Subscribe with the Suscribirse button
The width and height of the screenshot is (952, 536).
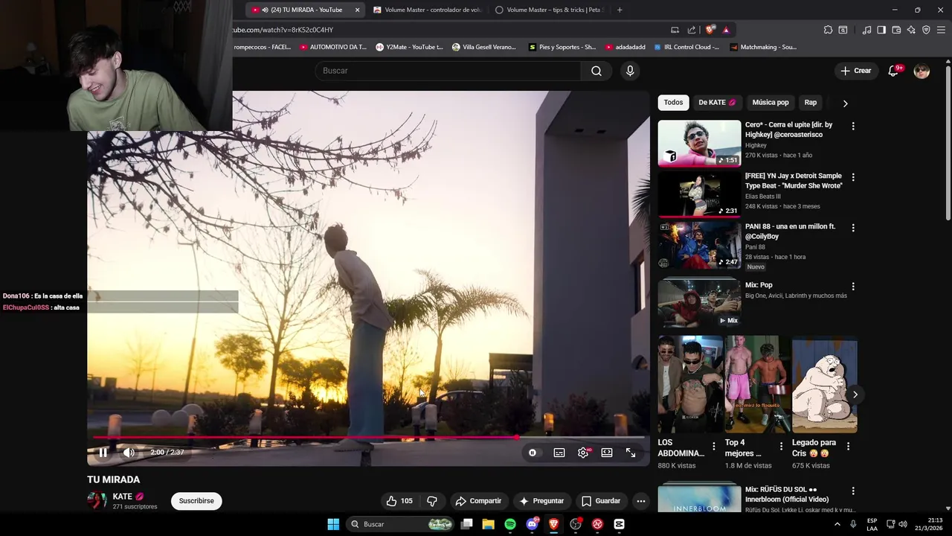(x=196, y=501)
